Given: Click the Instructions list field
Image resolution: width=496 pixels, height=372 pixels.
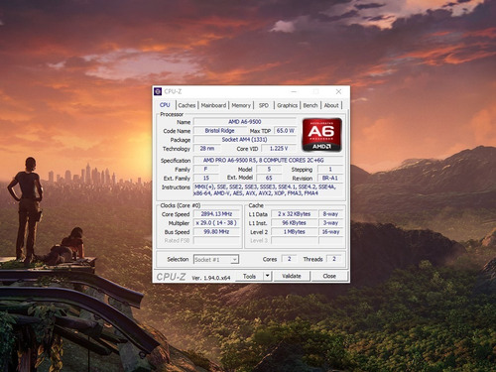Looking at the screenshot, I should [268, 190].
